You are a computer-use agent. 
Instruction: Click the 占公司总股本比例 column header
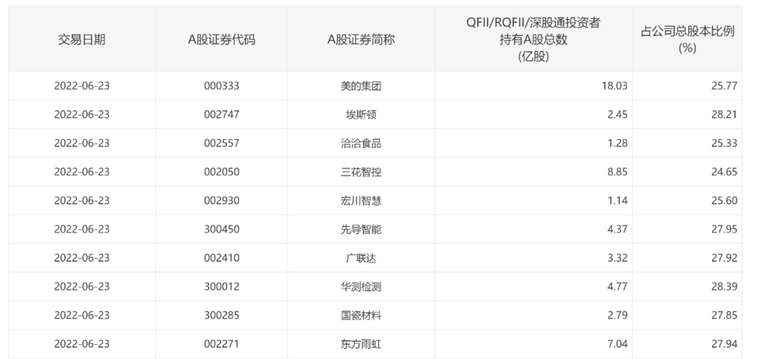(688, 39)
